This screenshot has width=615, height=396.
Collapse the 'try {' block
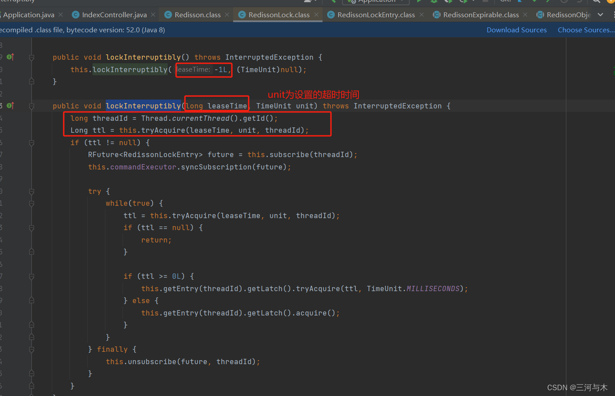click(31, 192)
